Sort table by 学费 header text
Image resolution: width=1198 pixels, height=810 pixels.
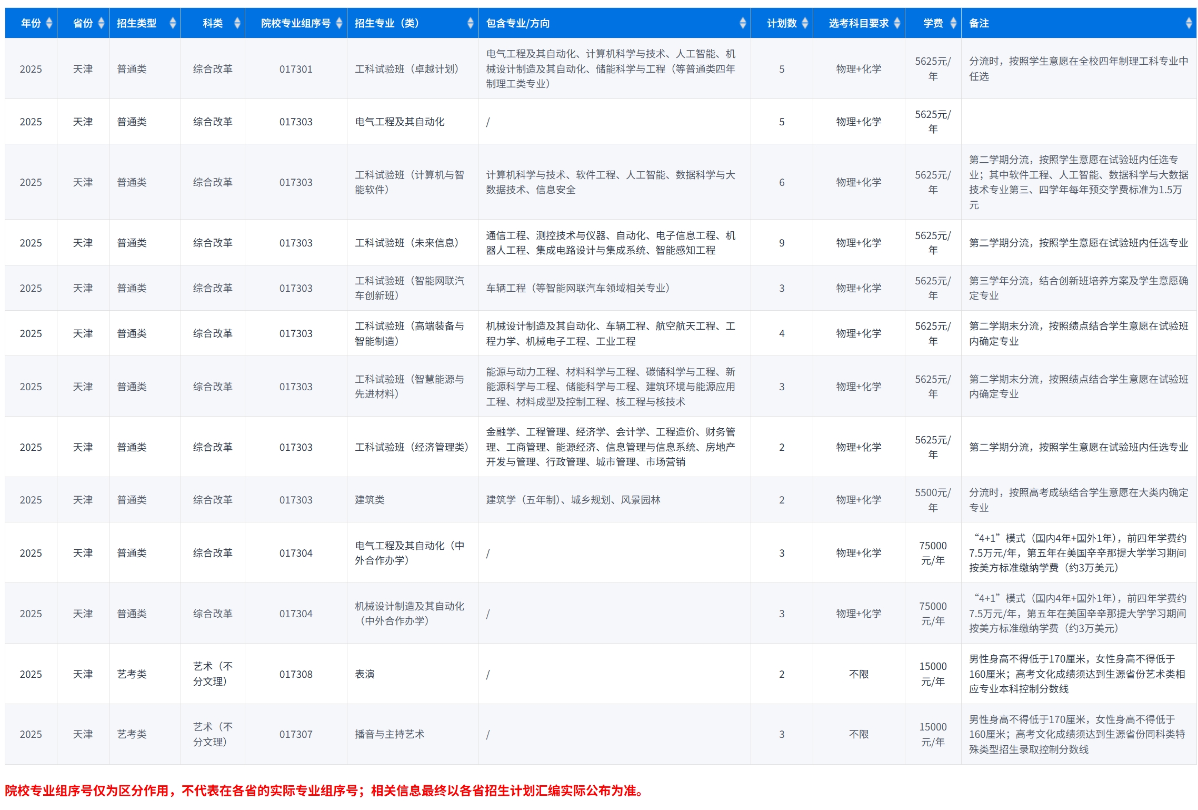[933, 23]
